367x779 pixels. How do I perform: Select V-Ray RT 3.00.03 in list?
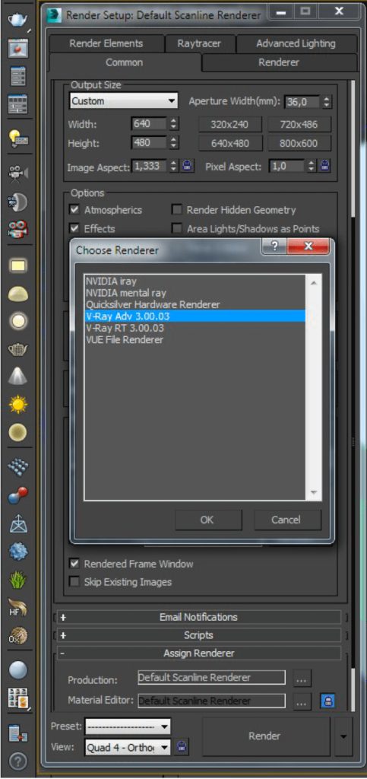195,329
